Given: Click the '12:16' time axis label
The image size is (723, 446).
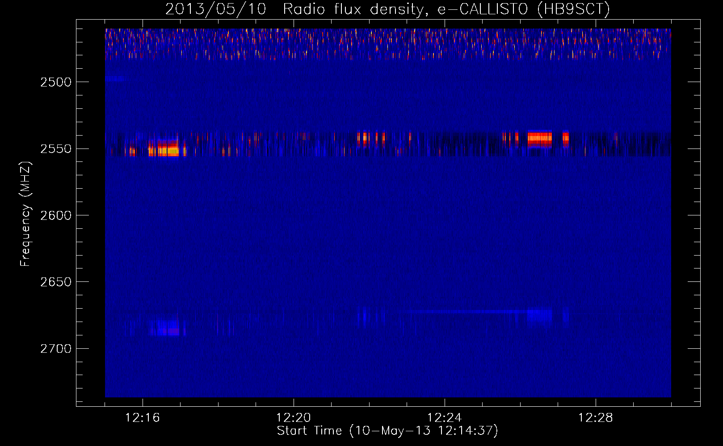Looking at the screenshot, I should tap(143, 418).
